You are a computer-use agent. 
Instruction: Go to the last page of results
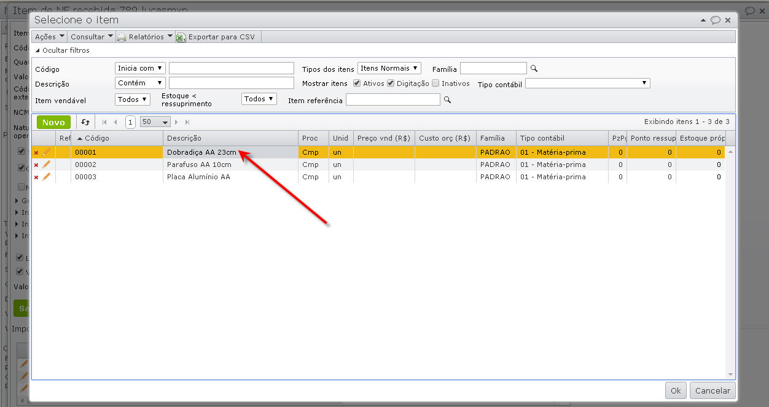click(187, 122)
